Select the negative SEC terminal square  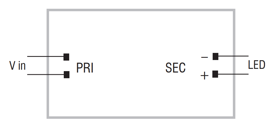tap(216, 56)
